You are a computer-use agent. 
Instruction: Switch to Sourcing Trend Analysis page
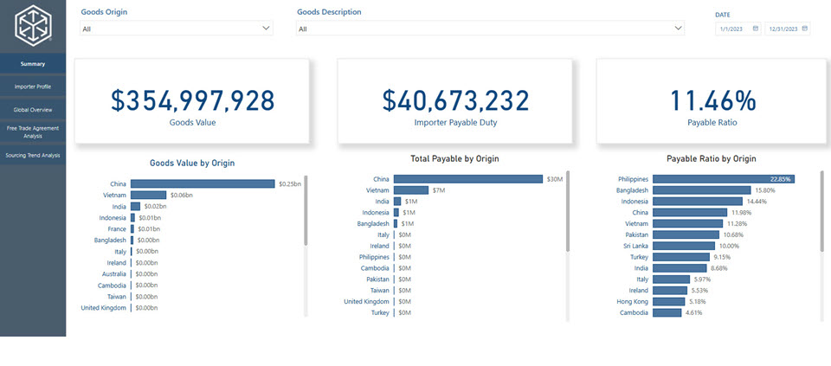(x=33, y=156)
